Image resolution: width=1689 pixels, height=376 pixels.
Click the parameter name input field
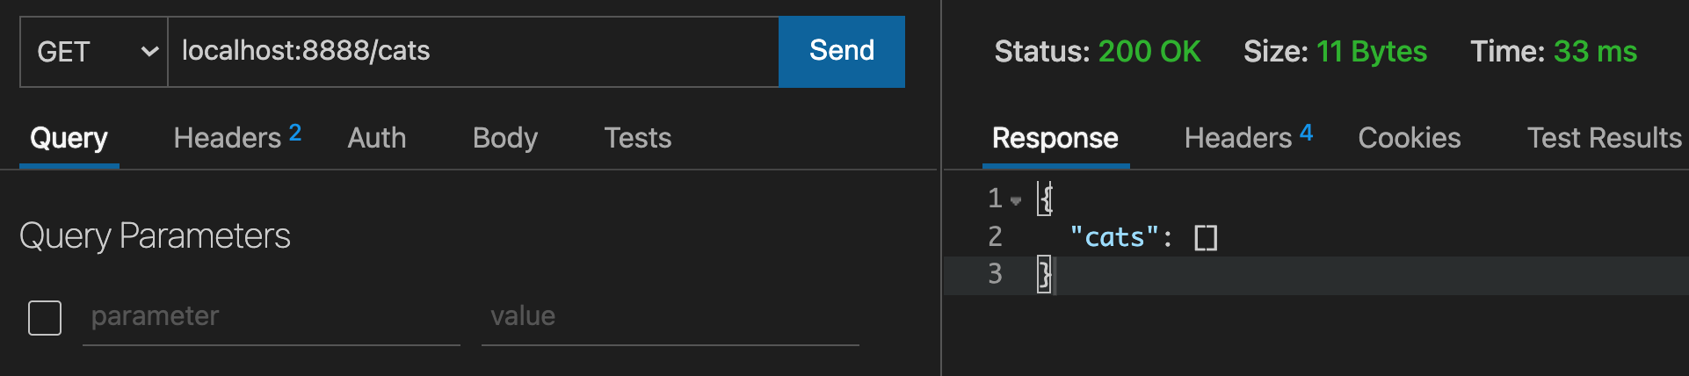(271, 316)
